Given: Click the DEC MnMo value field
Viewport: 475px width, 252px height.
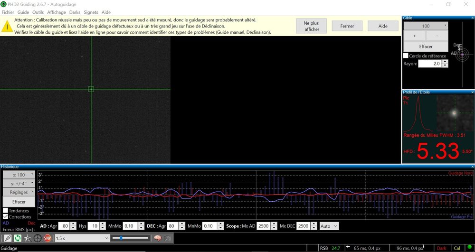Looking at the screenshot, I should pos(209,226).
